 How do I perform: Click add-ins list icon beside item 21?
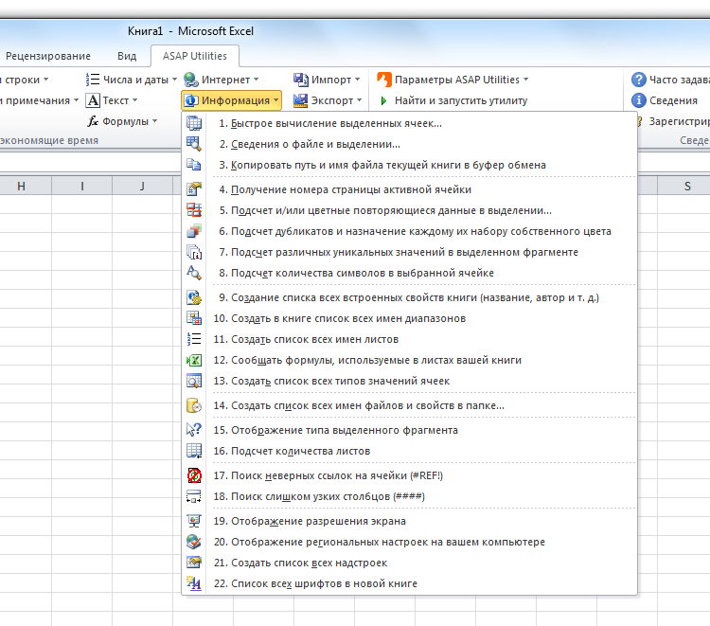pos(194,563)
